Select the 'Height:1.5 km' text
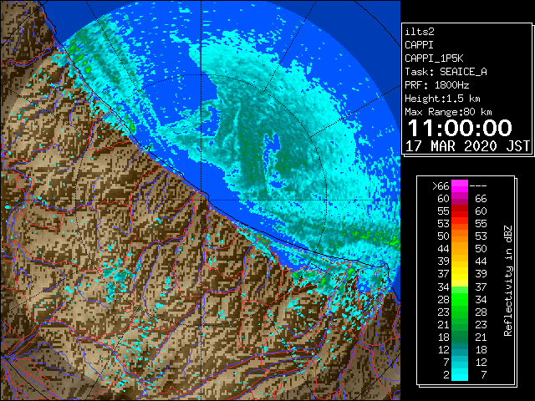This screenshot has height=401, width=535. (x=442, y=99)
